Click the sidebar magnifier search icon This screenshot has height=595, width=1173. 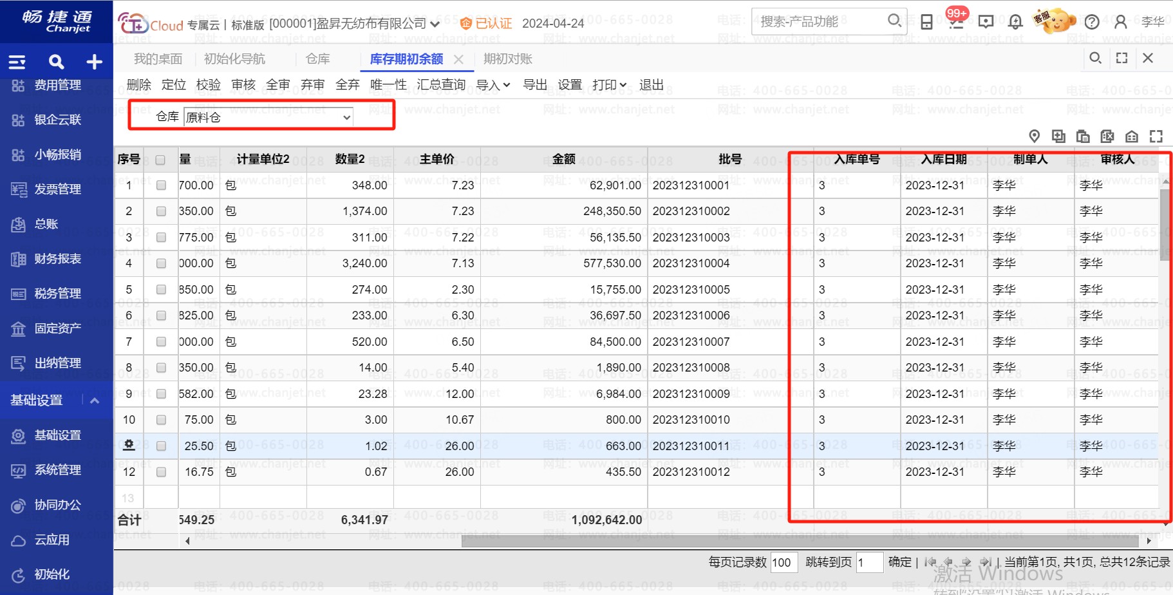coord(57,62)
